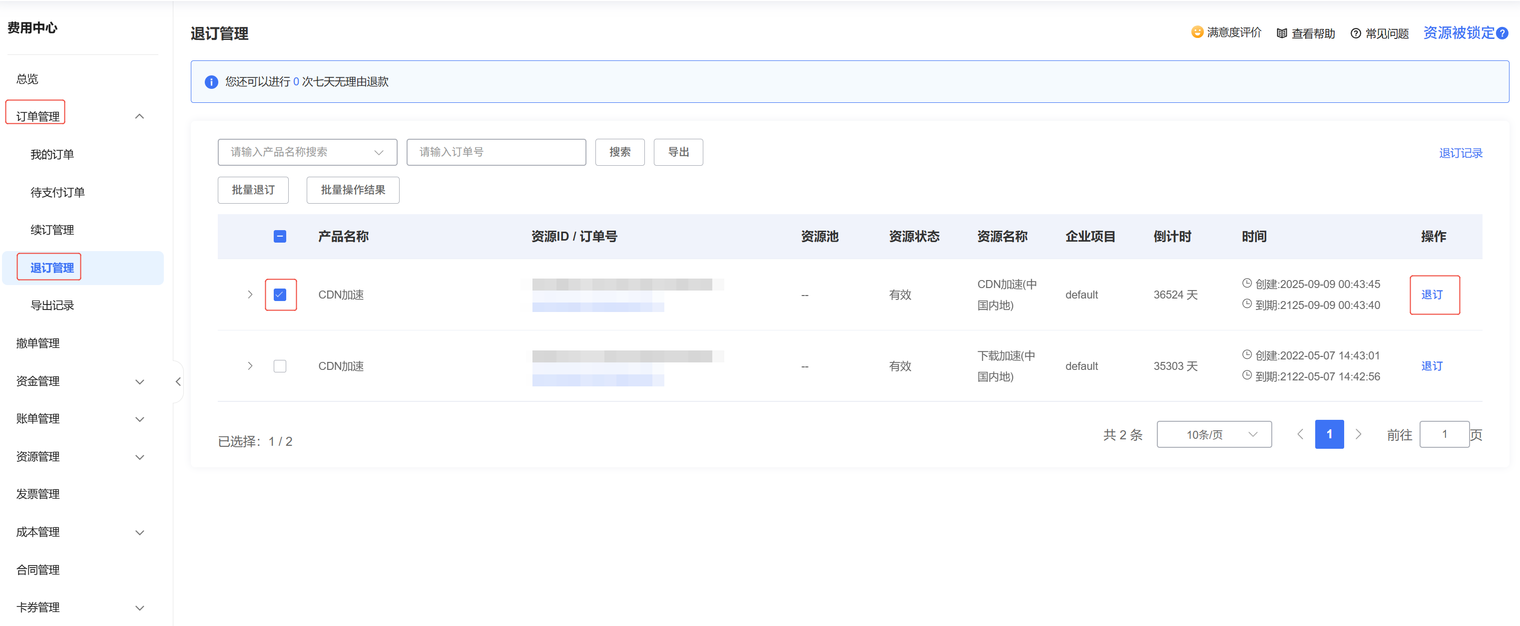The width and height of the screenshot is (1520, 626).
Task: Open 总览 in the sidebar
Action: (x=27, y=79)
